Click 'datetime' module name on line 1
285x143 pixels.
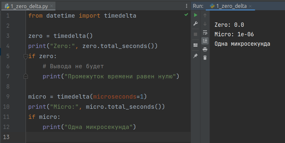(x=61, y=16)
